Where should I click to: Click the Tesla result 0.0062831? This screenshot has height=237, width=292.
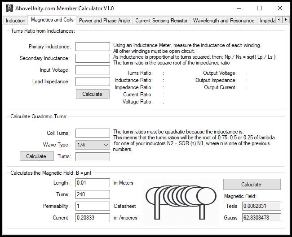coord(261,206)
